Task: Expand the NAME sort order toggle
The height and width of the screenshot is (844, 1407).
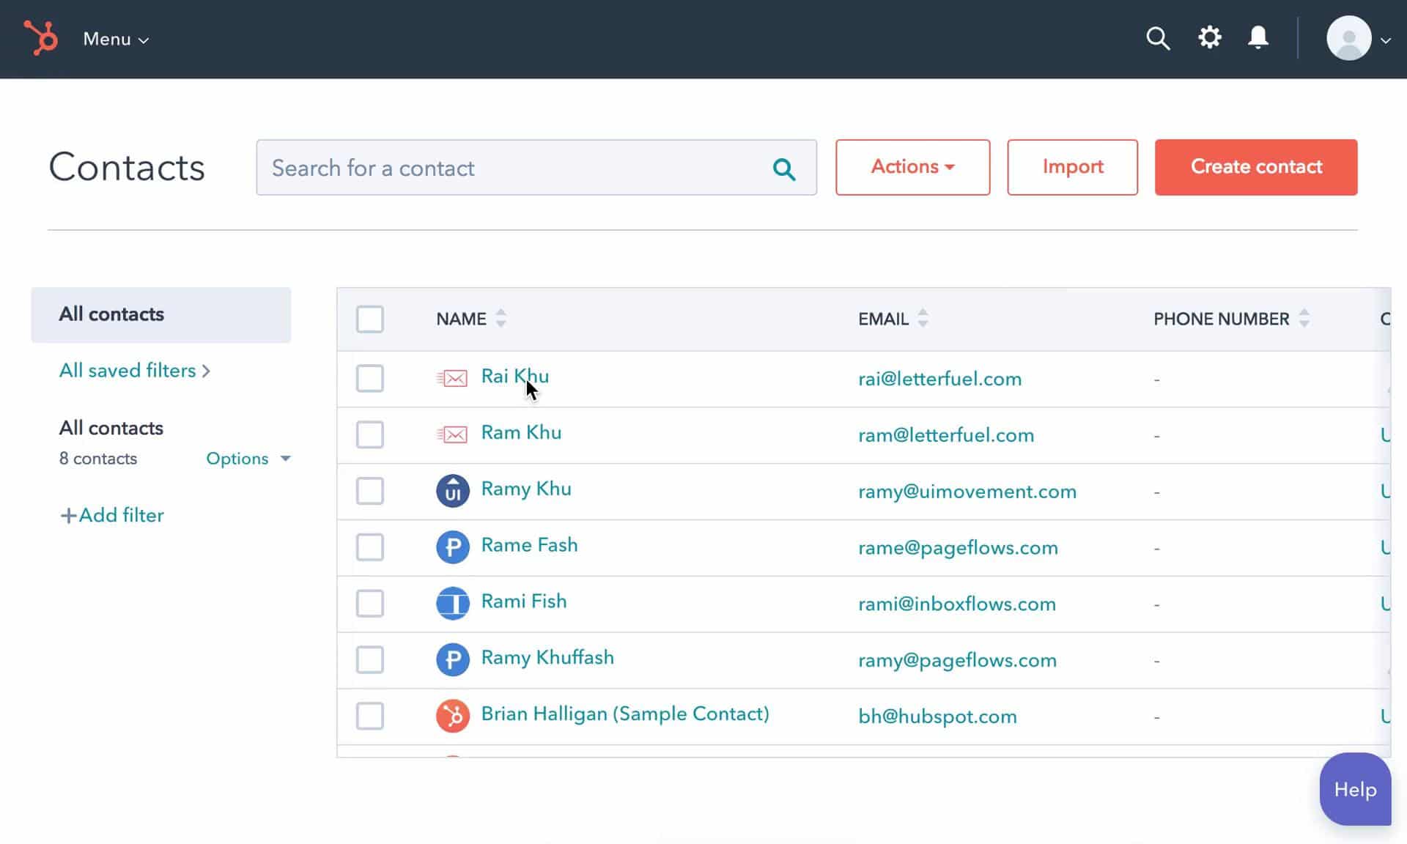Action: tap(501, 319)
